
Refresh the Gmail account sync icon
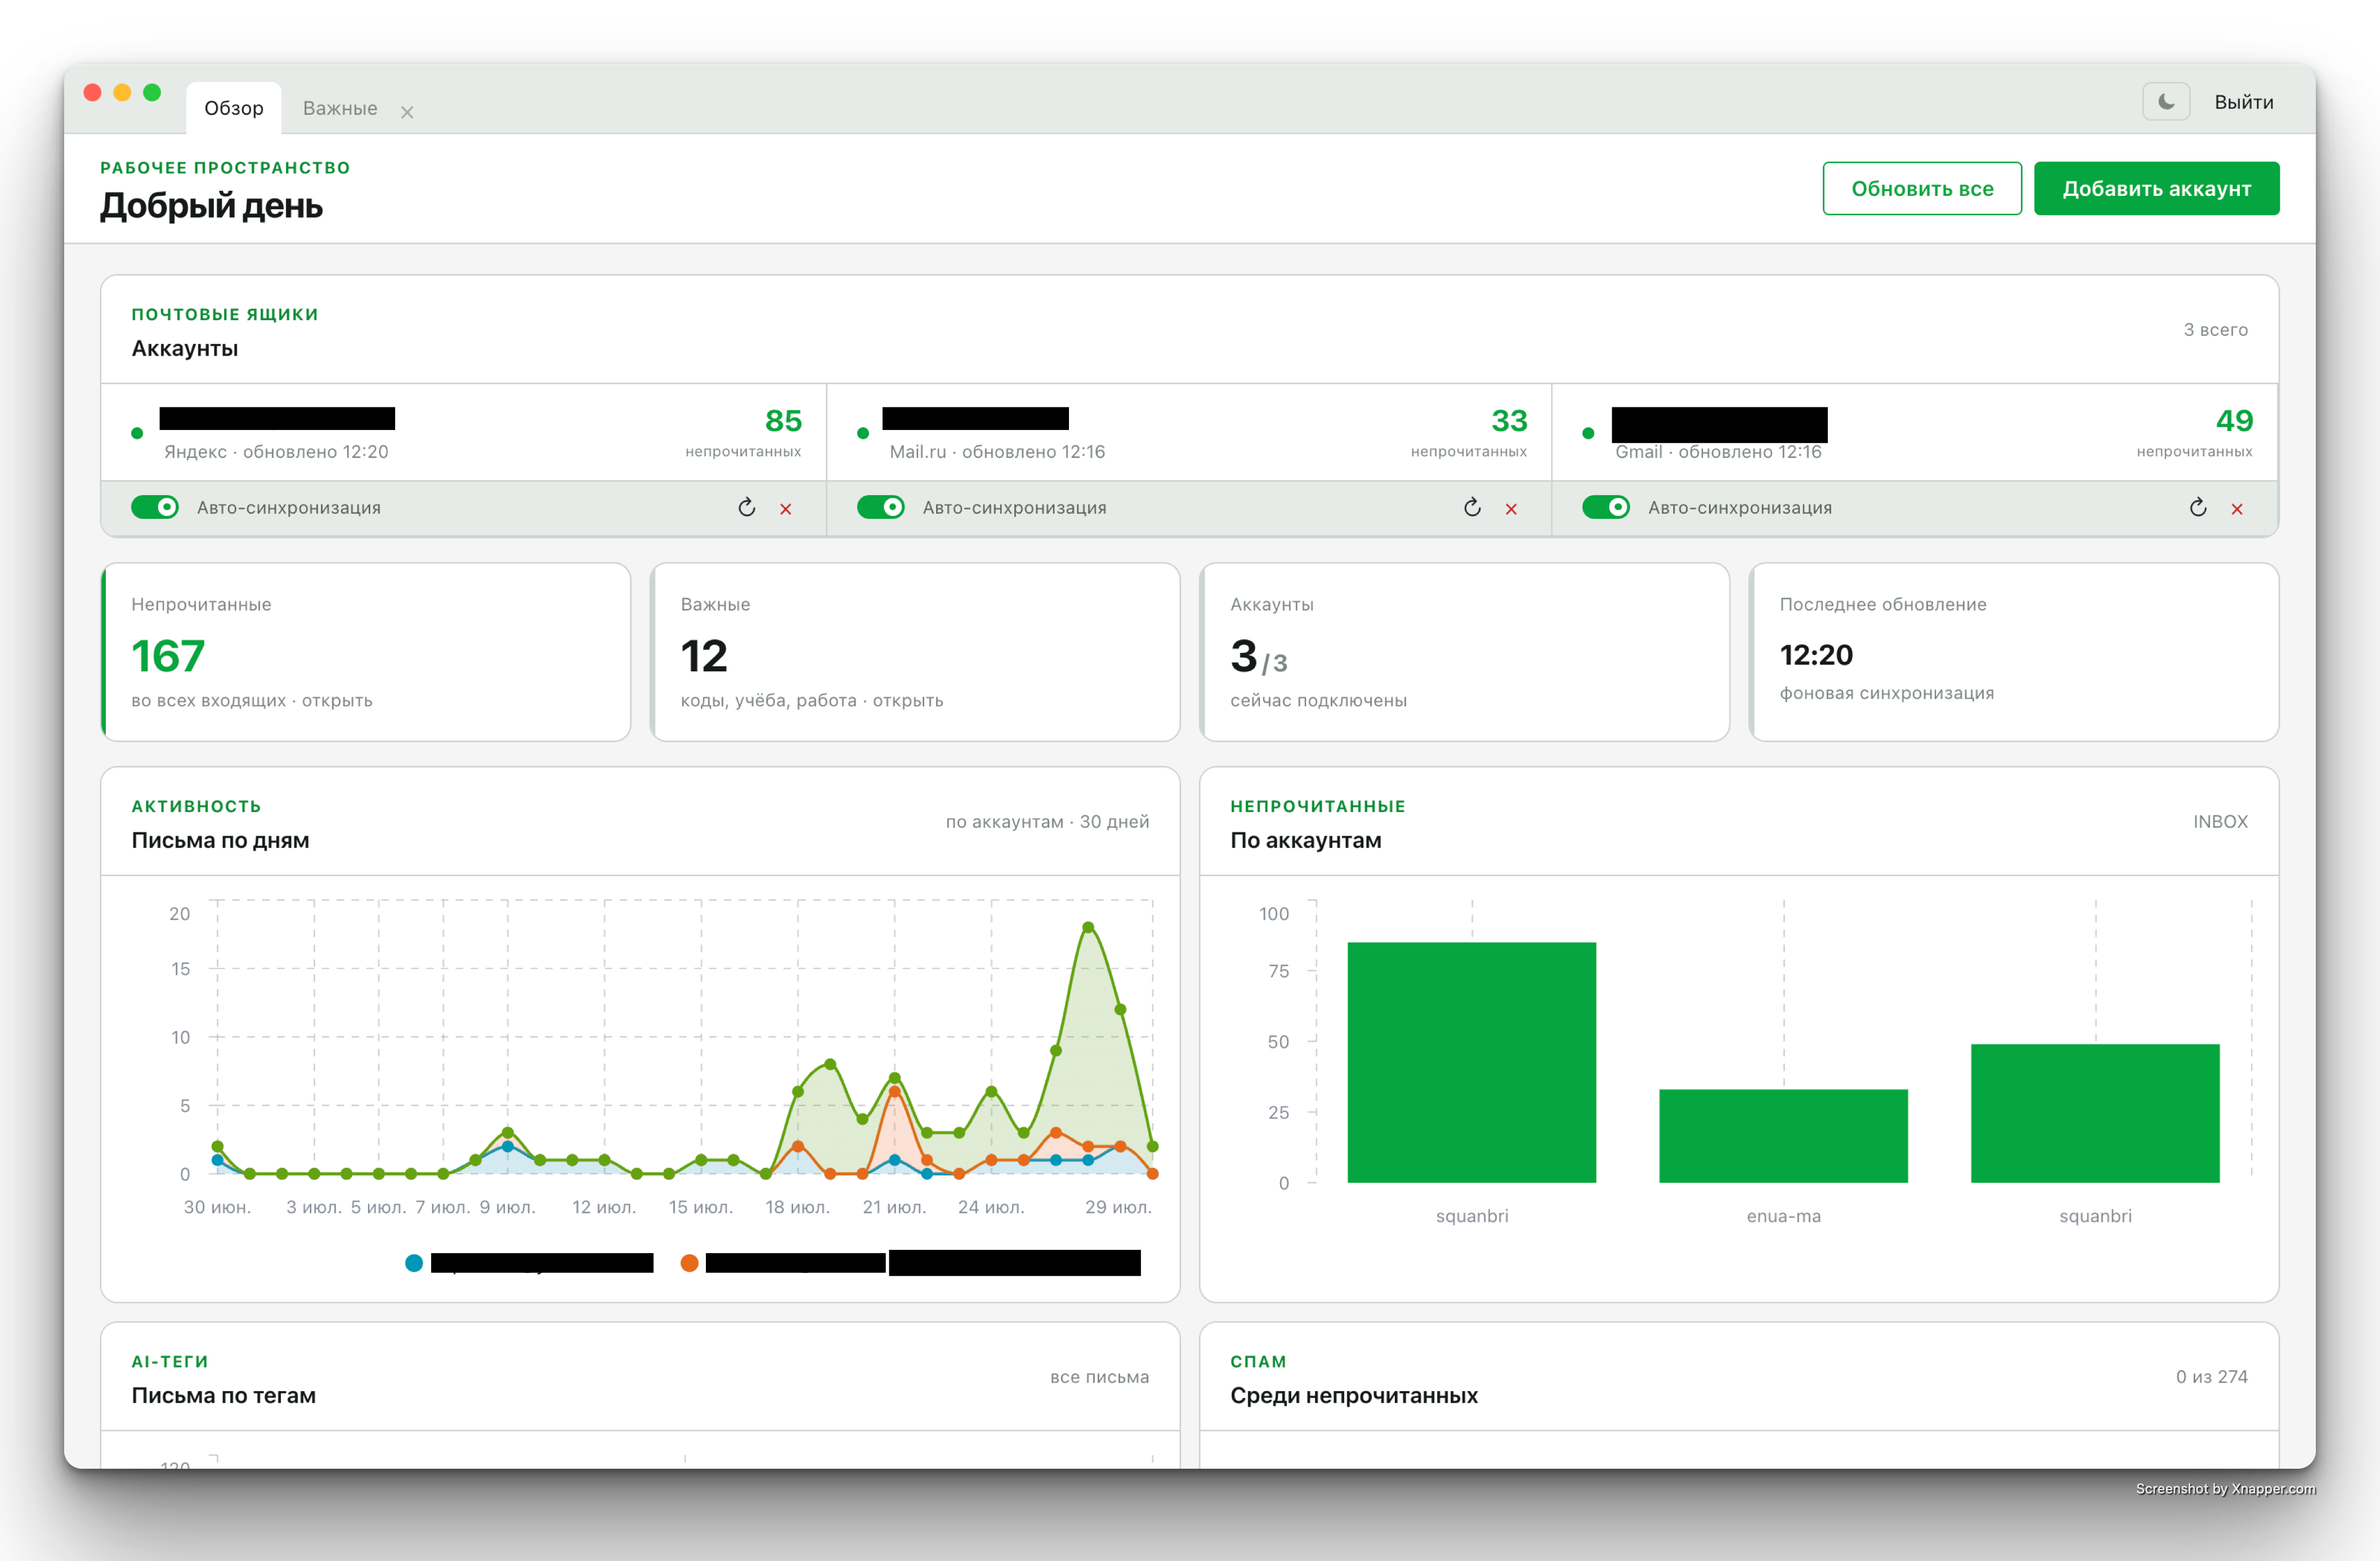(x=2198, y=508)
